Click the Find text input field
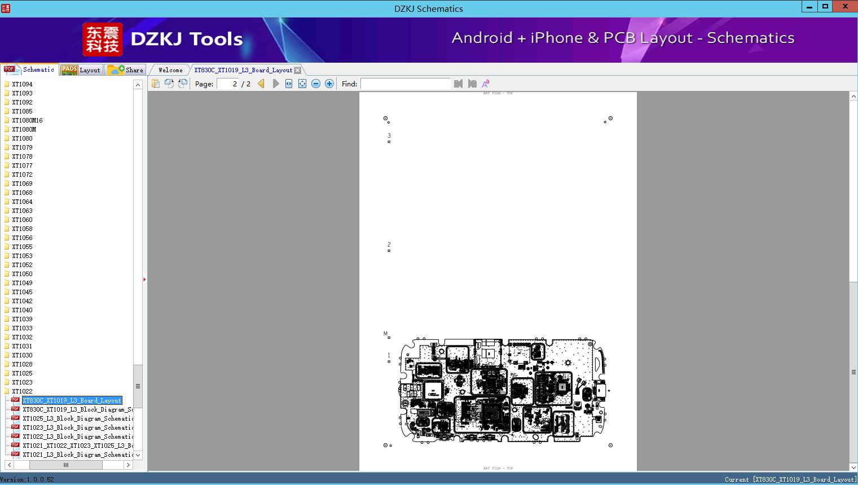Screen dimensions: 858x485 405,84
